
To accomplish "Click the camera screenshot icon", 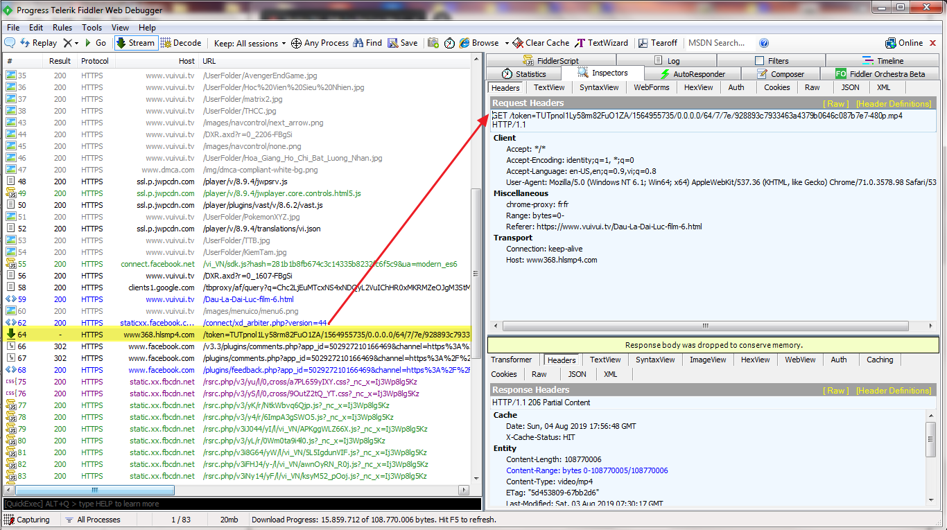I will tap(433, 43).
